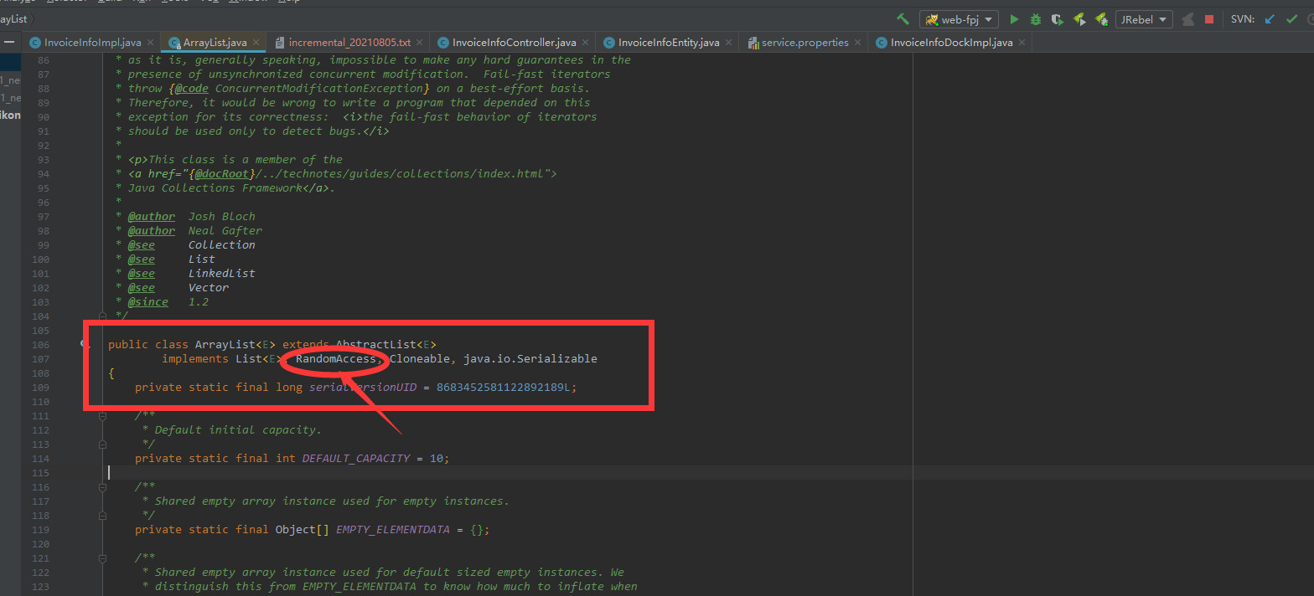
Task: Click java.io.Serializable in the implements clause
Action: tap(530, 358)
